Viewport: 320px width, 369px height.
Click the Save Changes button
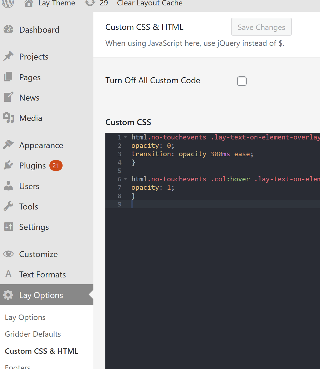click(261, 27)
